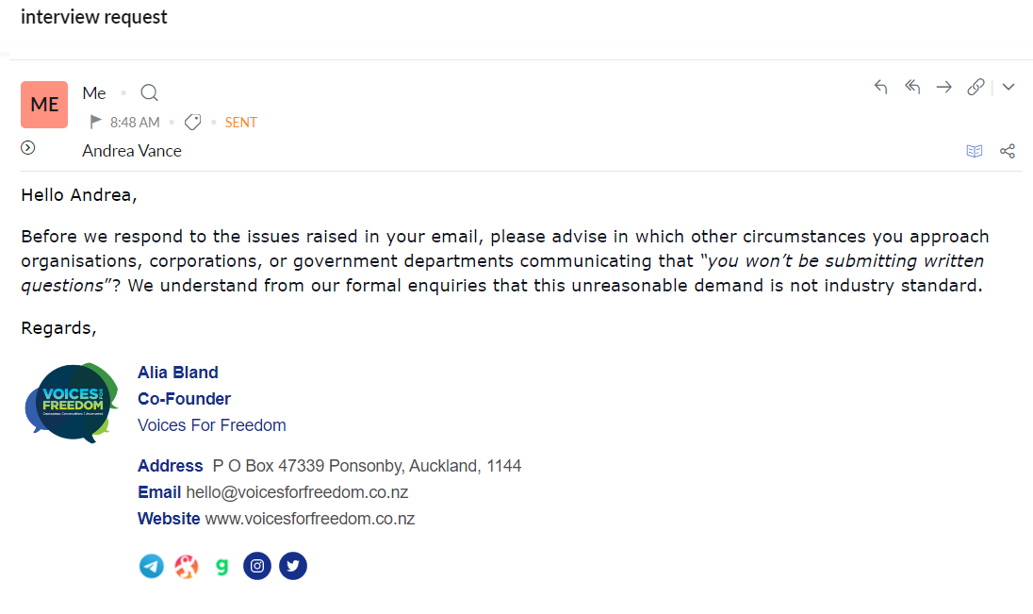Open the more actions dropdown chevron

(x=1008, y=88)
